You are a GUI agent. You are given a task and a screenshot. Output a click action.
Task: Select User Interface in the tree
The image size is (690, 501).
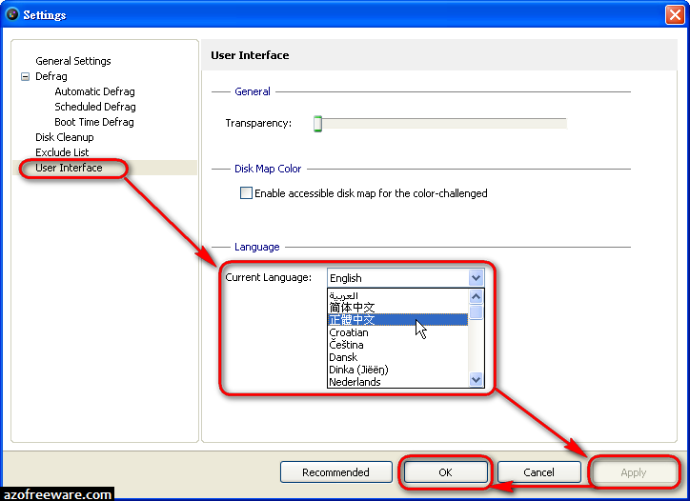click(x=69, y=168)
